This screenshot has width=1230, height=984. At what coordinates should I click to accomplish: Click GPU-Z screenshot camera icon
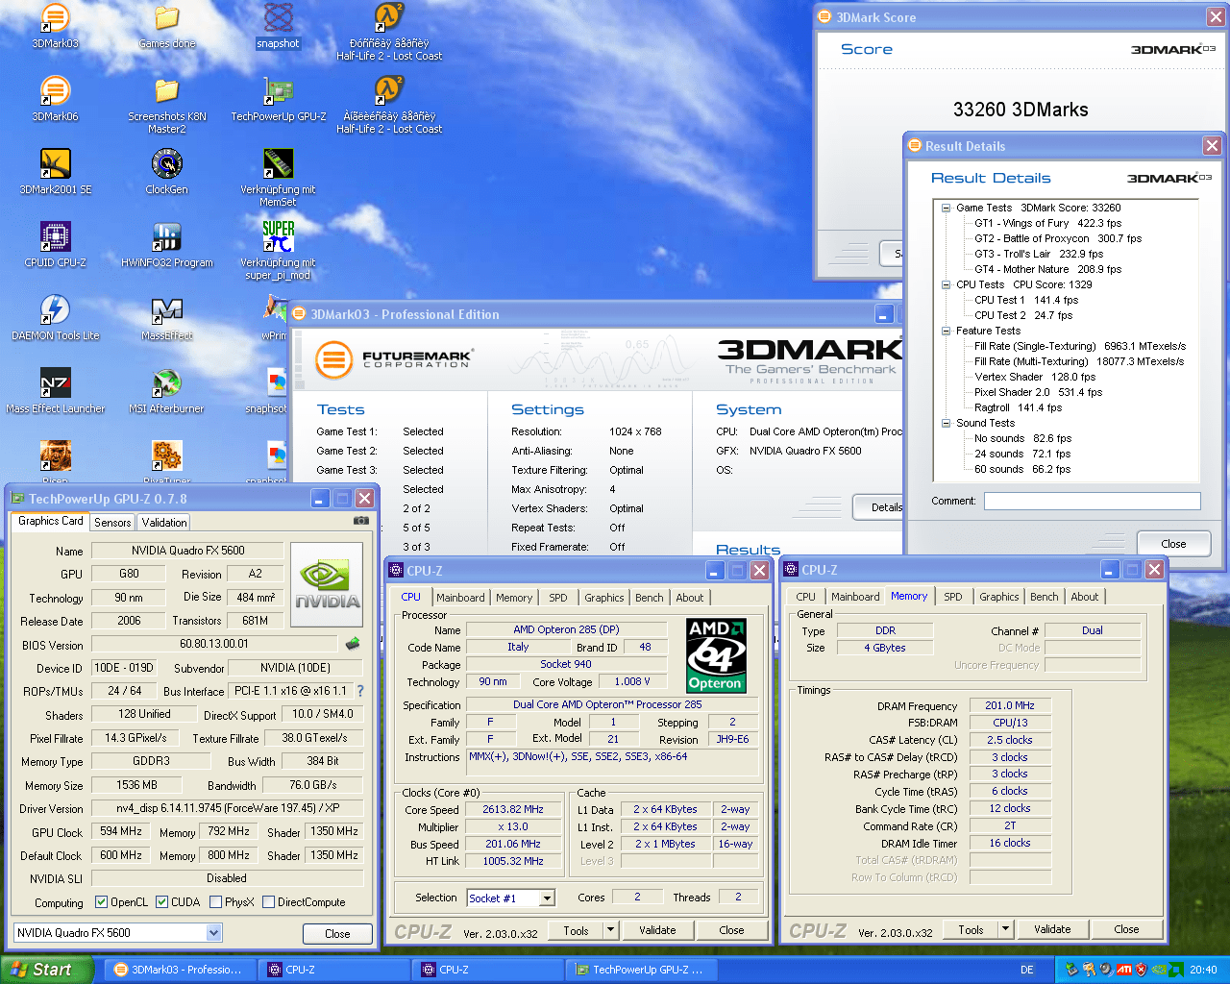(x=360, y=521)
